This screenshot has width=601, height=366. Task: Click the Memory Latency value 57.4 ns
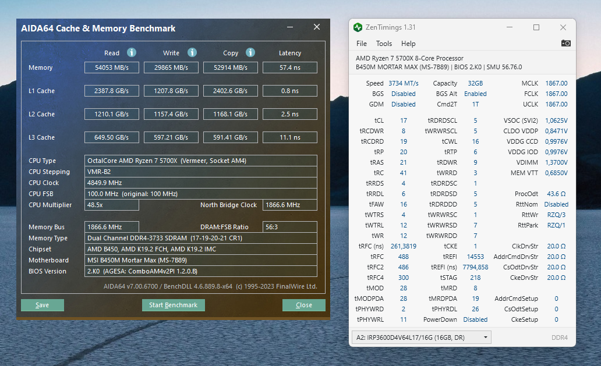click(290, 67)
